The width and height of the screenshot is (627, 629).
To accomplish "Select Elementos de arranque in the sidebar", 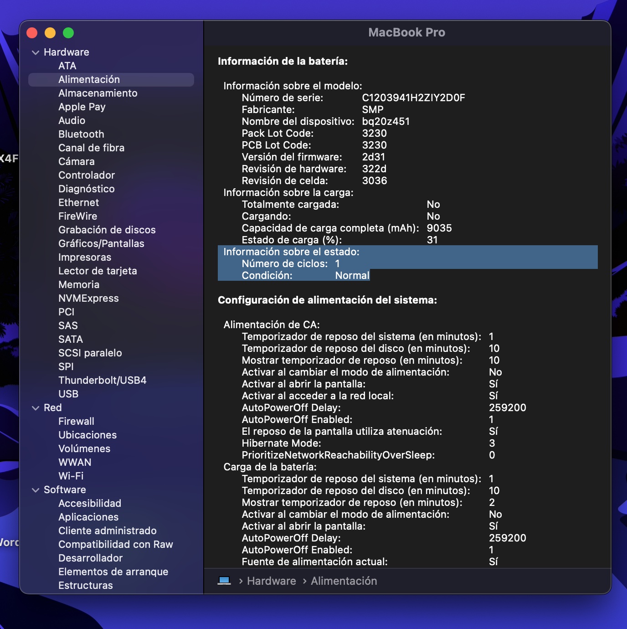I will pyautogui.click(x=113, y=572).
